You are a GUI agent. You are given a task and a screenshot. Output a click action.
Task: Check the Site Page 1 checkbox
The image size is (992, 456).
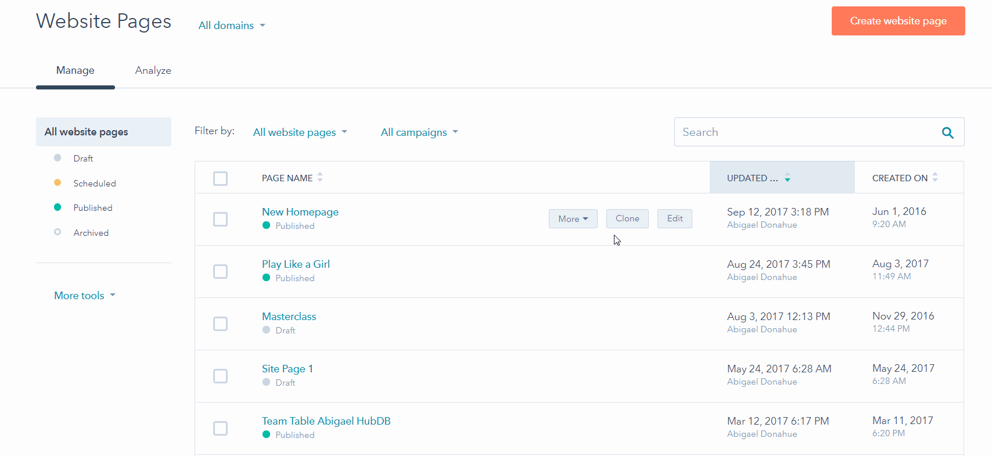coord(220,376)
